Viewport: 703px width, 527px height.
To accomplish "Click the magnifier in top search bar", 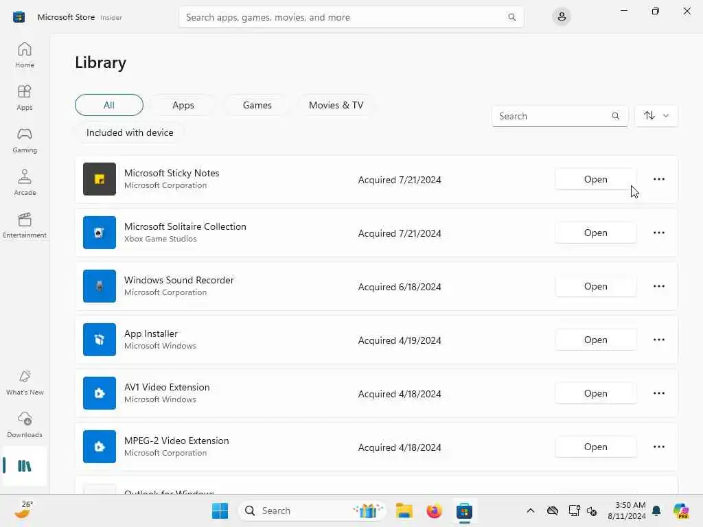I will coord(511,17).
